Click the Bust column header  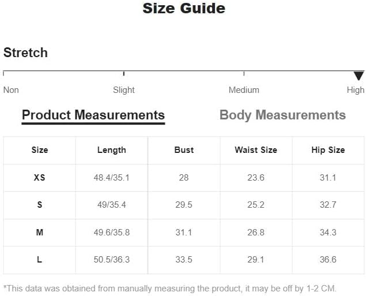184,150
